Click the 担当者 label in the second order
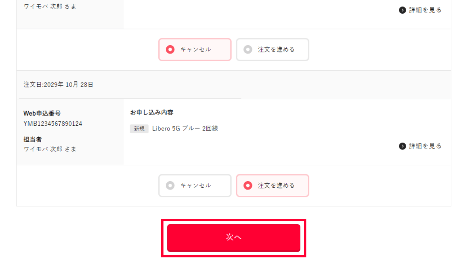This screenshot has height=261, width=465. coord(33,139)
